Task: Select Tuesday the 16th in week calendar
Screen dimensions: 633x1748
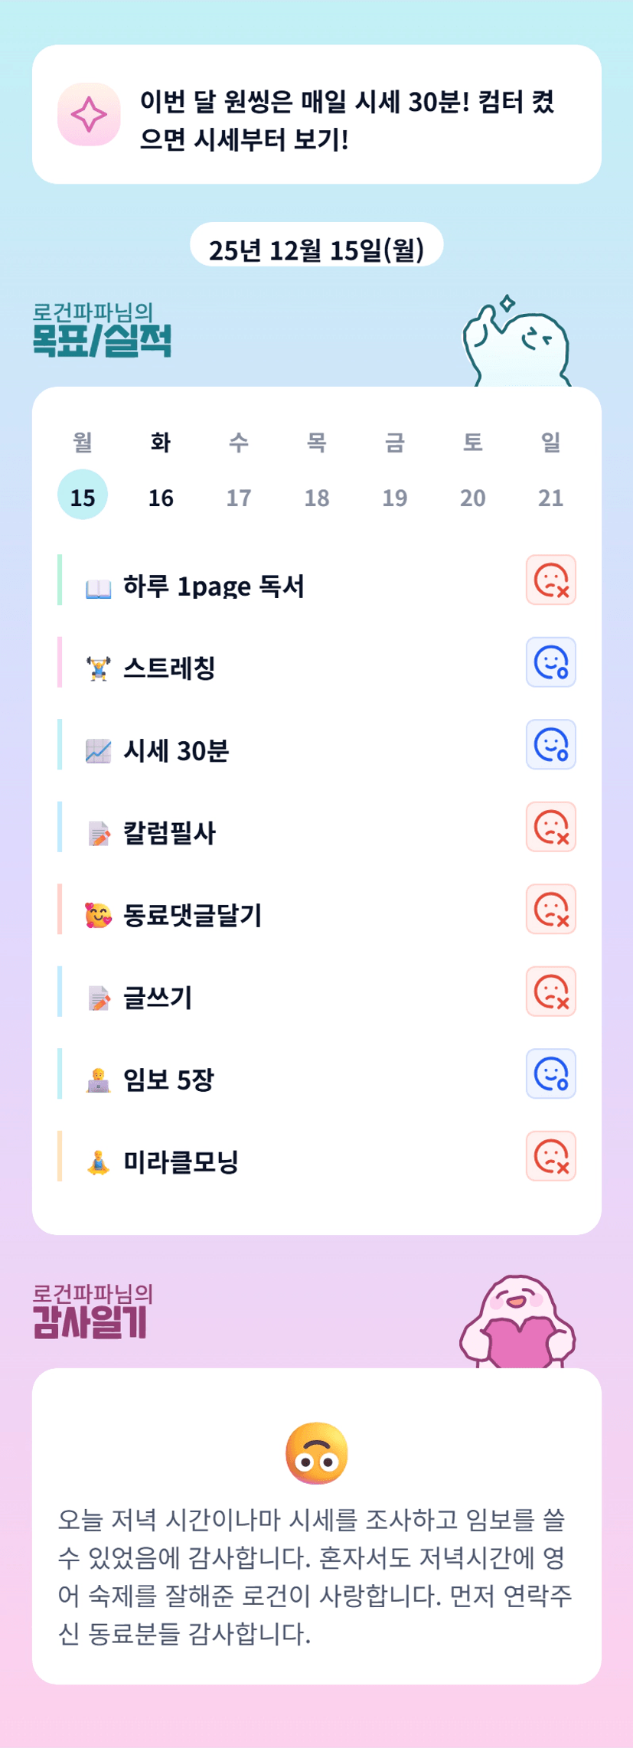Action: (161, 498)
